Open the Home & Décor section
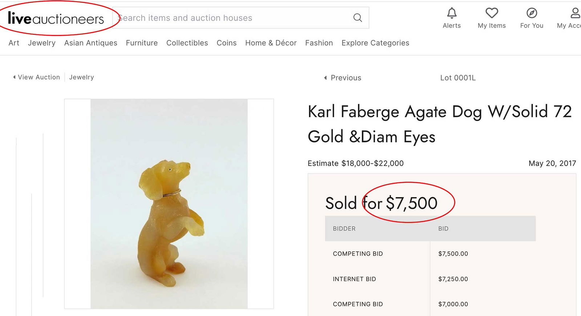The width and height of the screenshot is (581, 316). [271, 43]
